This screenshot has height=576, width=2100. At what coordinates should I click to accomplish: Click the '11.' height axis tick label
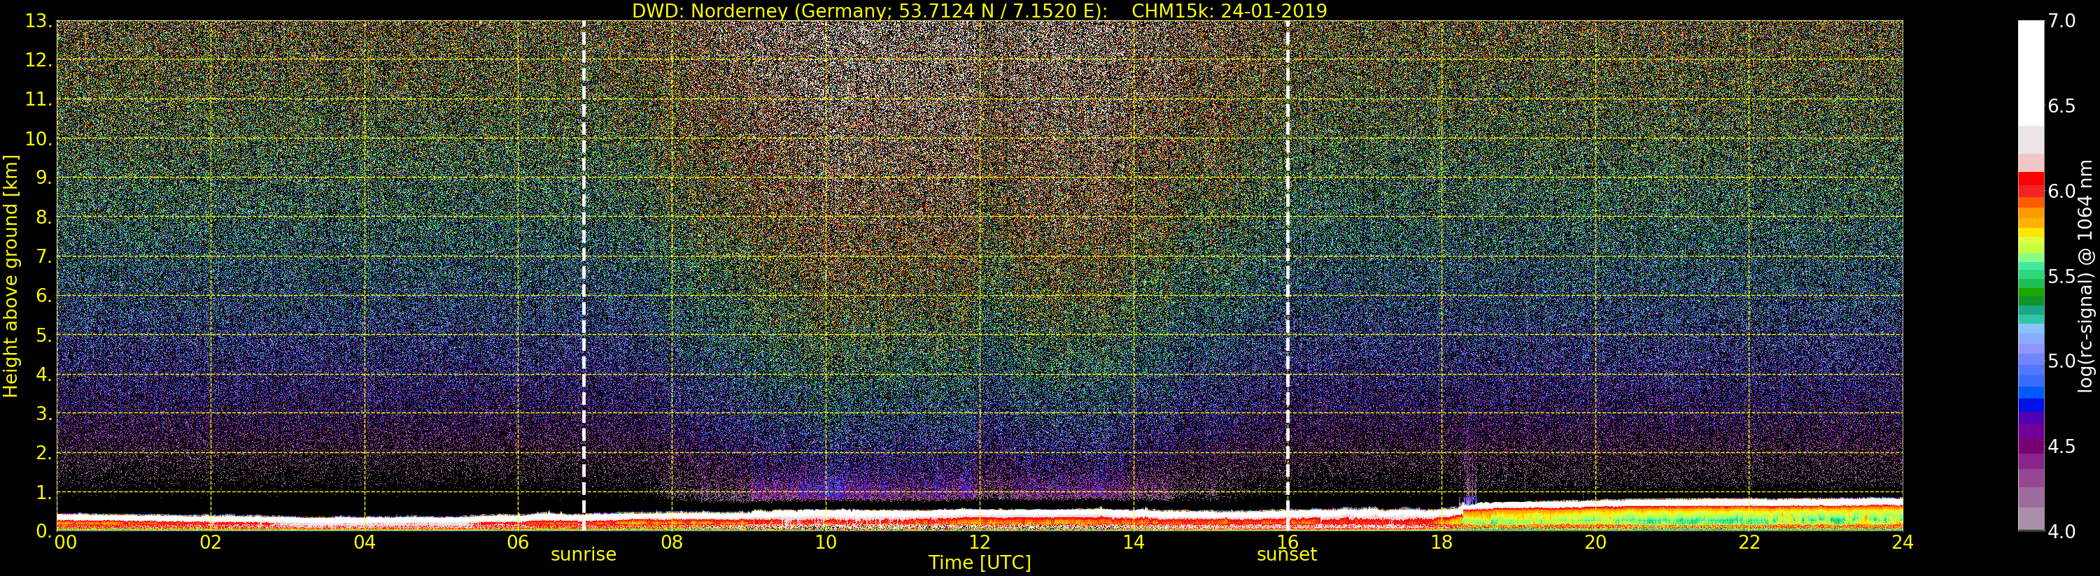tap(38, 99)
